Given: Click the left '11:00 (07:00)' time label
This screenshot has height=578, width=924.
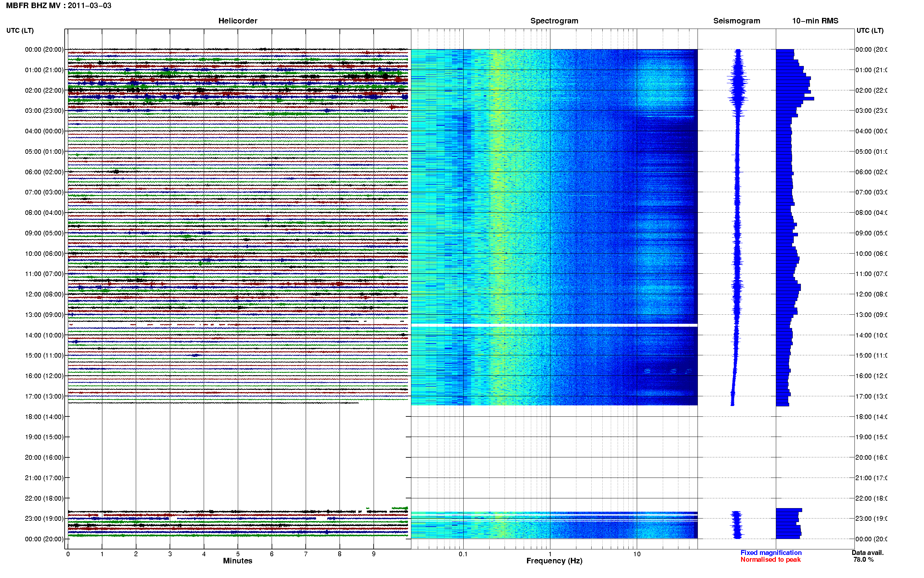Looking at the screenshot, I should click(44, 274).
